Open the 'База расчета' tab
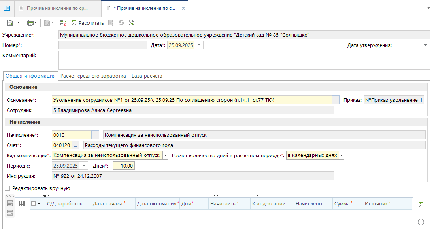The width and height of the screenshot is (432, 229). point(147,76)
